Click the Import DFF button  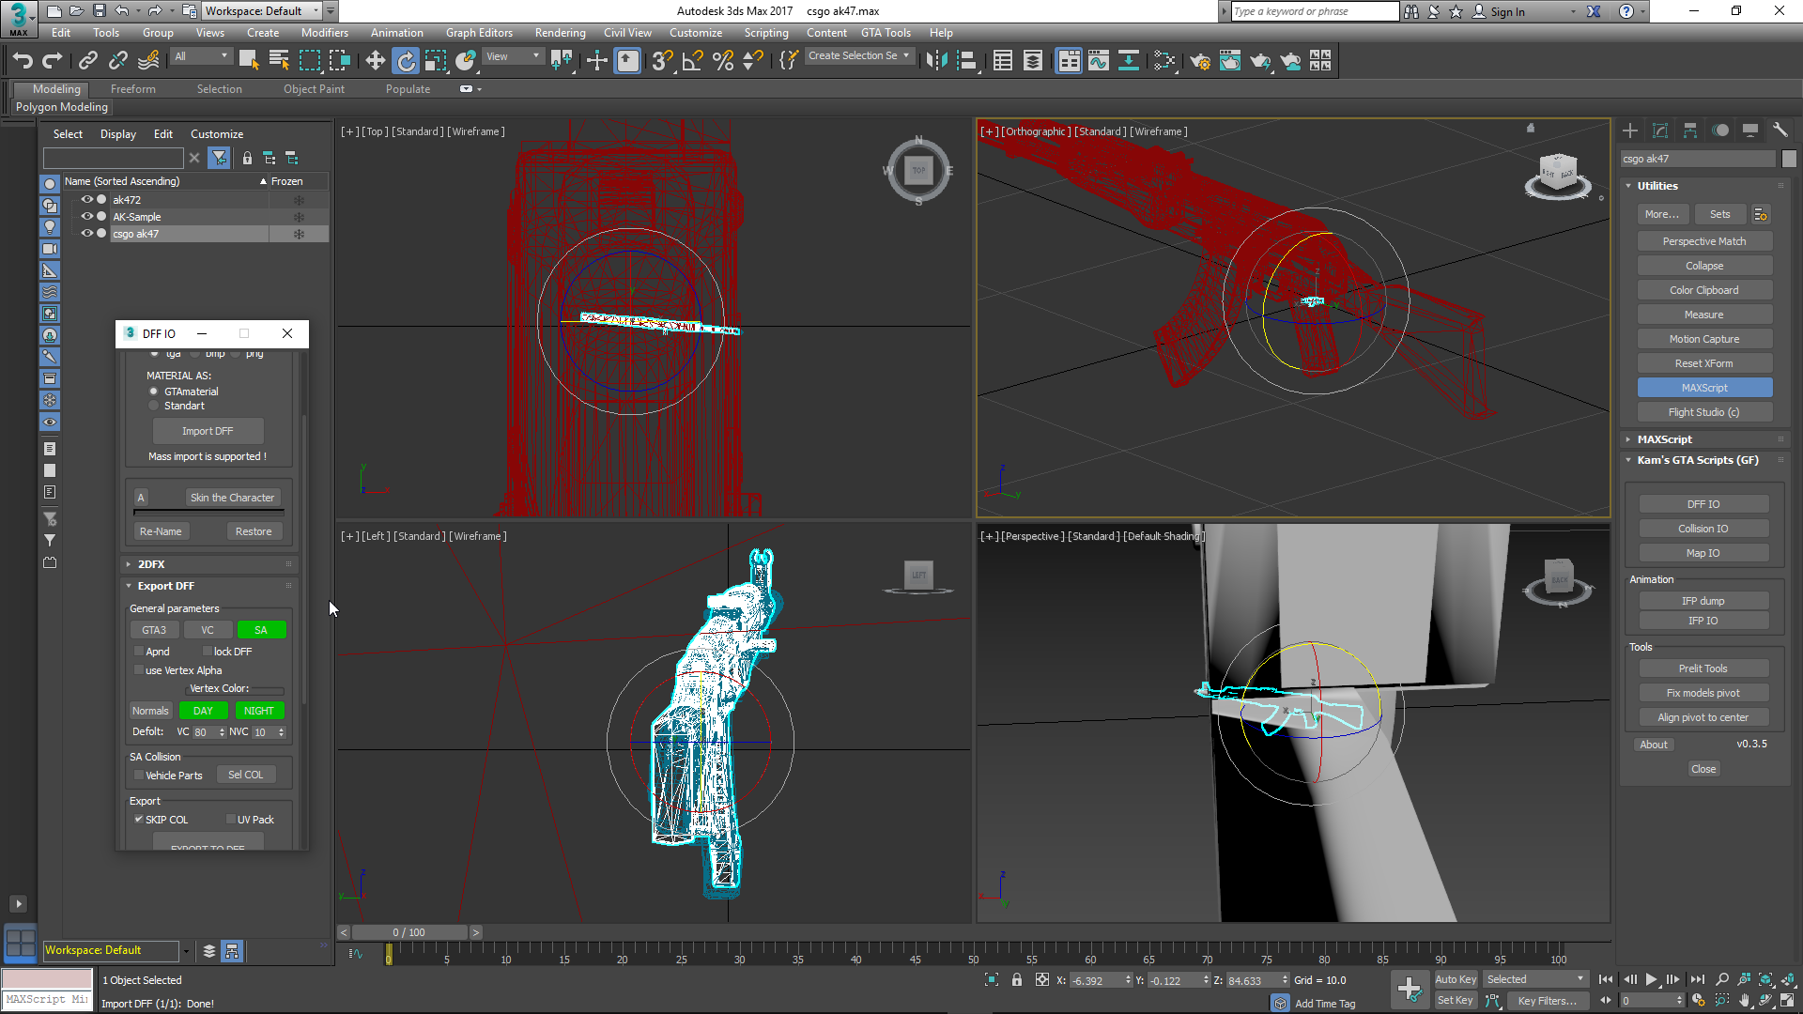pyautogui.click(x=208, y=430)
